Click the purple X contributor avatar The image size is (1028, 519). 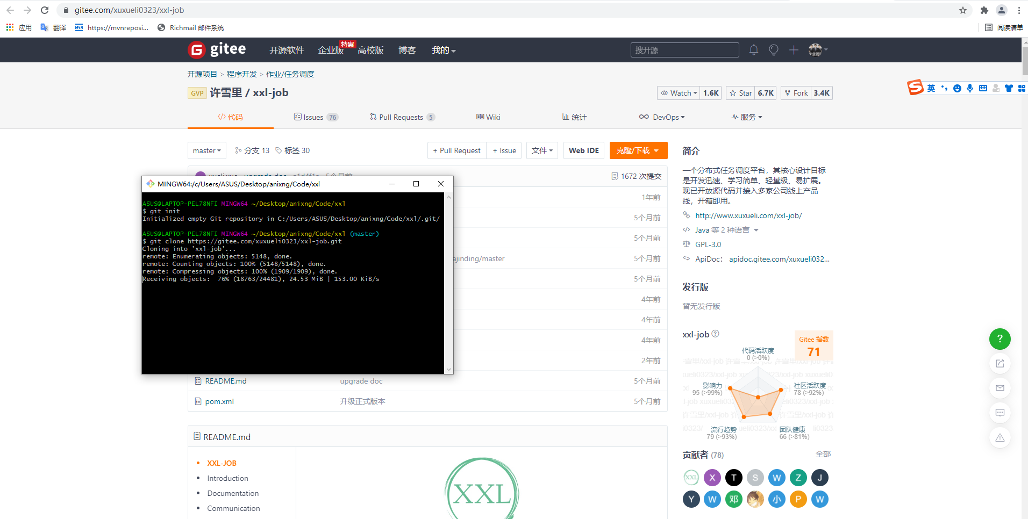pyautogui.click(x=712, y=477)
